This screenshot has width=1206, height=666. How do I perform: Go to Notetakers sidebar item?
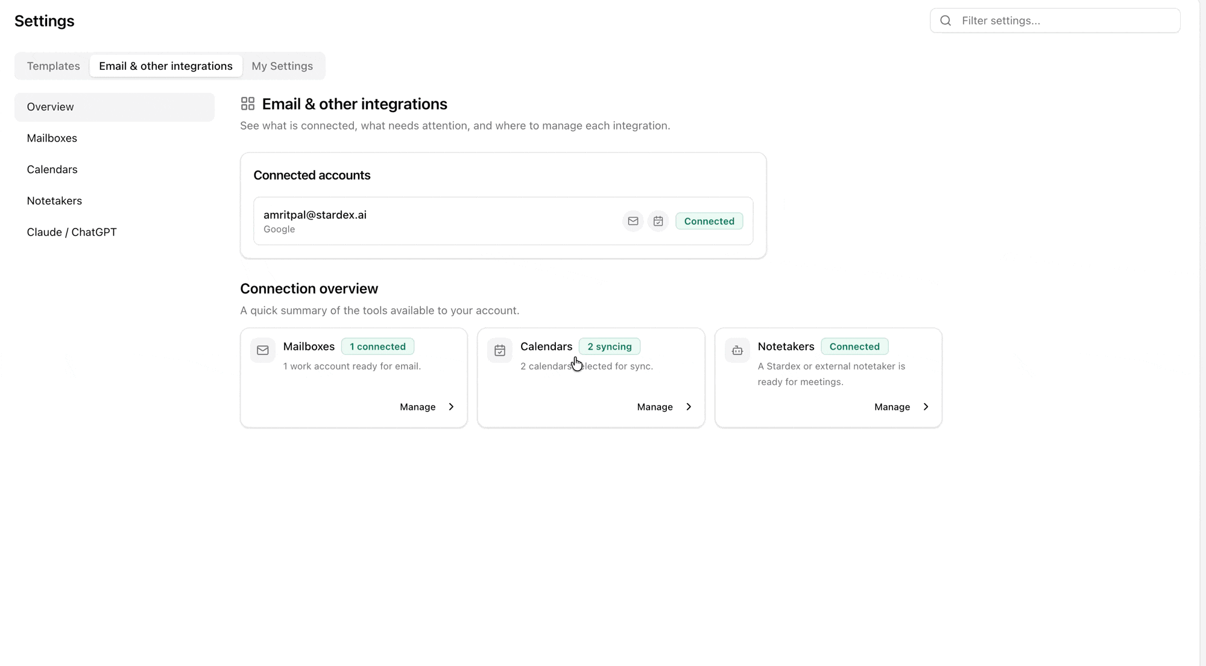(x=115, y=201)
